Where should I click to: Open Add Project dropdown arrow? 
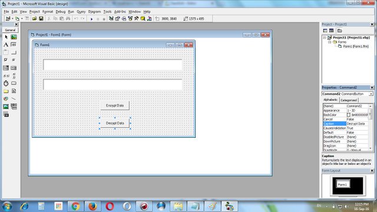pos(12,18)
